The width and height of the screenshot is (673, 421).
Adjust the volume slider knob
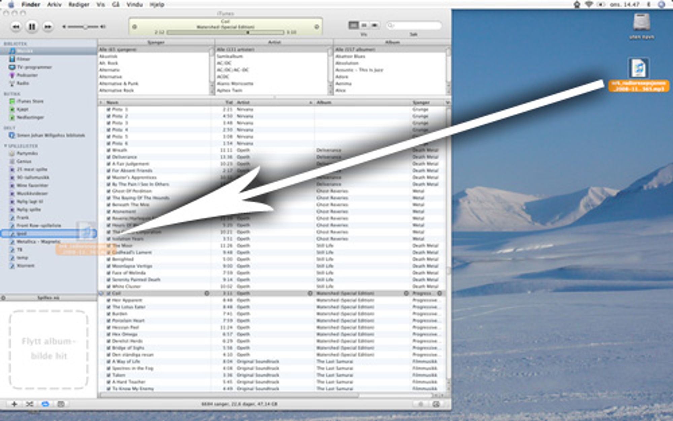(x=85, y=27)
